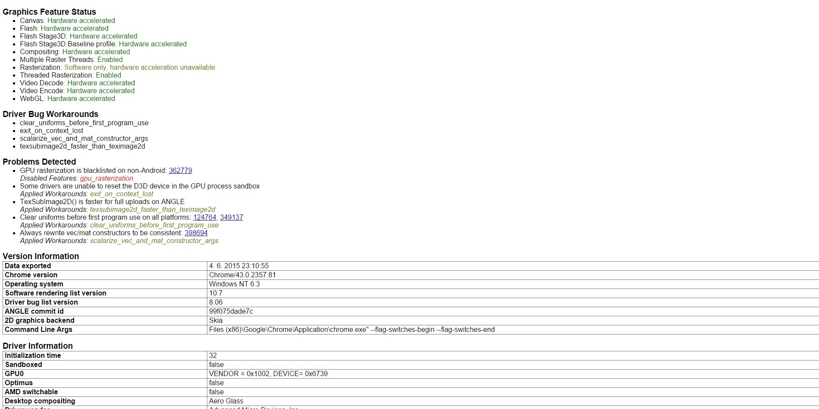Click the 'Problems Detected' heading
Screen dimensions: 819x409
(x=39, y=162)
